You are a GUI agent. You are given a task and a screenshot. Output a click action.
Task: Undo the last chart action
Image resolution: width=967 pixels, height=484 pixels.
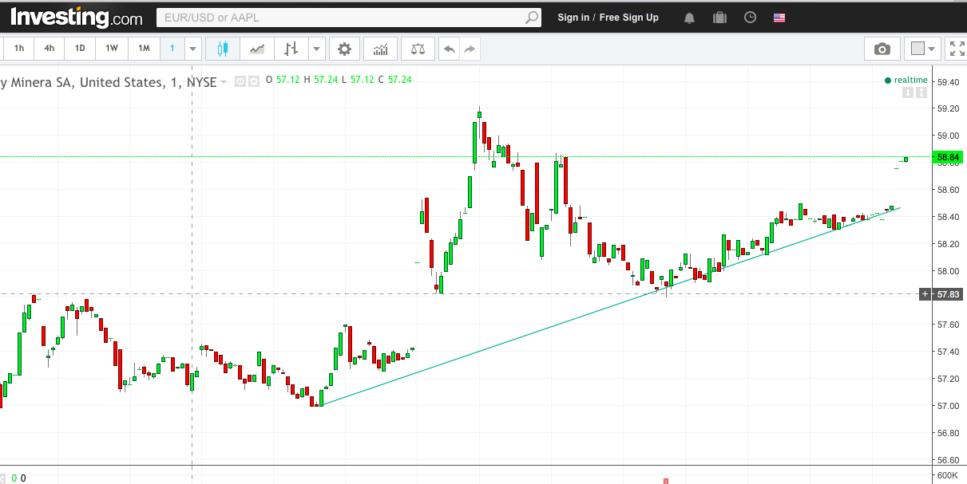450,49
